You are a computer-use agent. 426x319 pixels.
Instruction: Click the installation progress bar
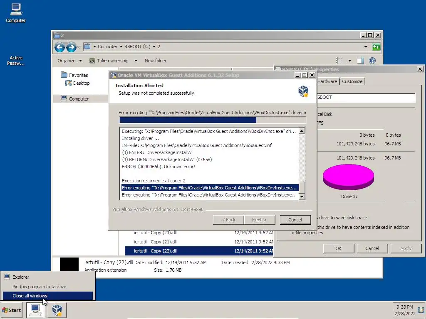(x=213, y=120)
